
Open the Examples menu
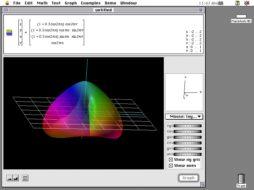point(91,3)
